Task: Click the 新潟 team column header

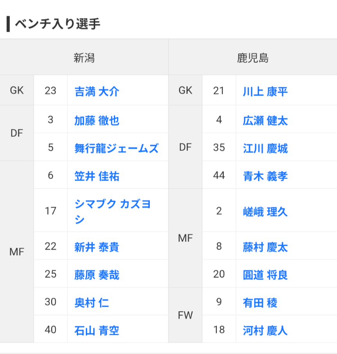Action: point(84,58)
